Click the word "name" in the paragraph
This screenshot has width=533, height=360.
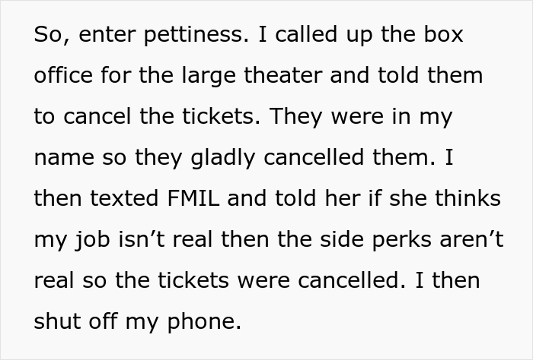(62, 159)
